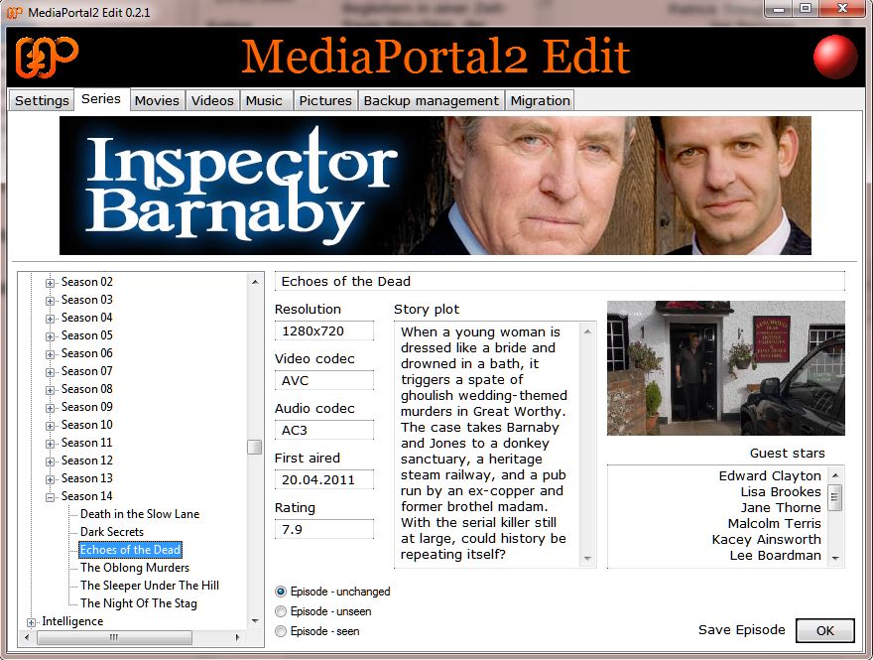The image size is (873, 660).
Task: Select The Night Of The Stag episode
Action: coord(139,603)
